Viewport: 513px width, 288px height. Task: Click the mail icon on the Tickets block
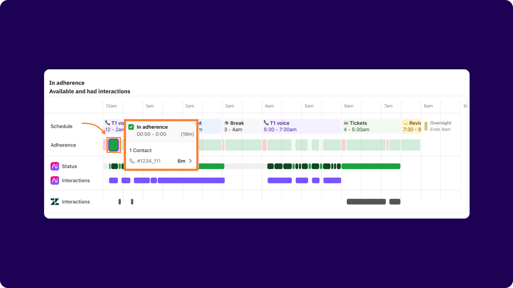pos(346,123)
